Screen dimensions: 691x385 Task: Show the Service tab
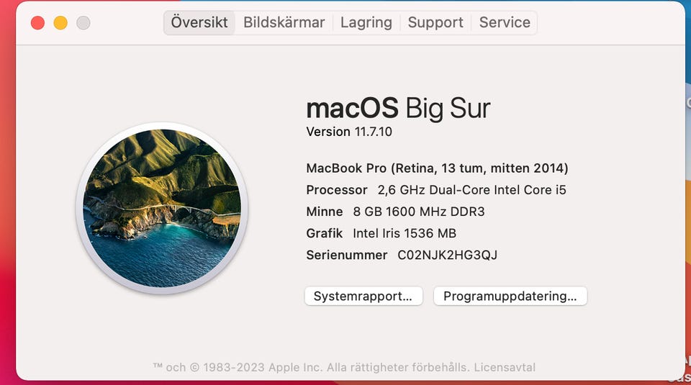point(505,22)
